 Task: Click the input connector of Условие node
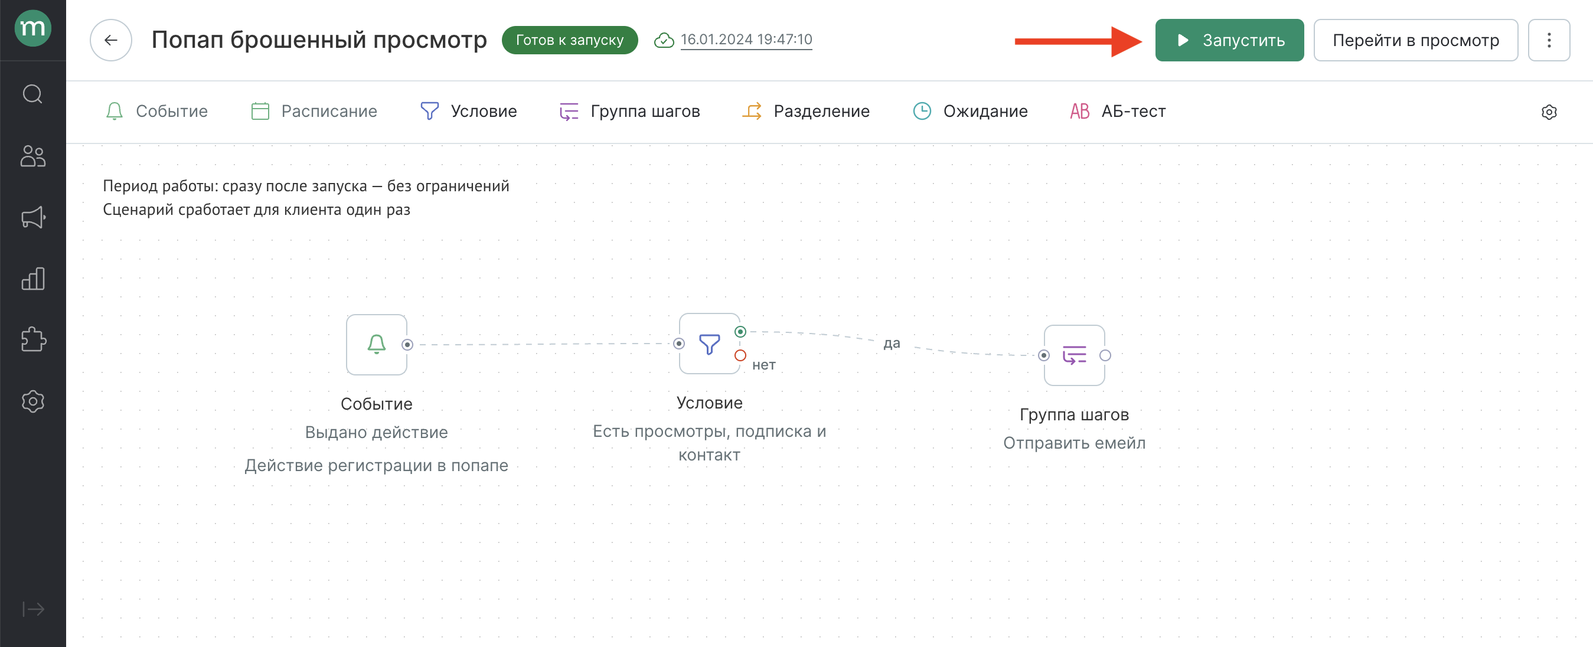679,344
